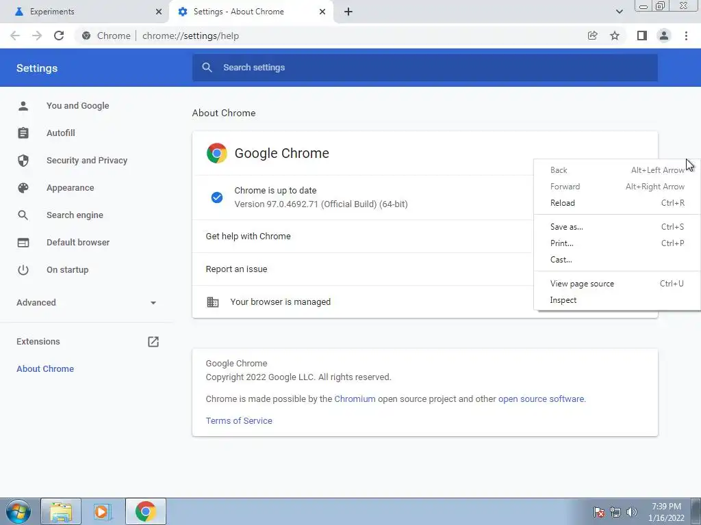This screenshot has height=525, width=701.
Task: Click the new tab plus button
Action: click(x=348, y=12)
